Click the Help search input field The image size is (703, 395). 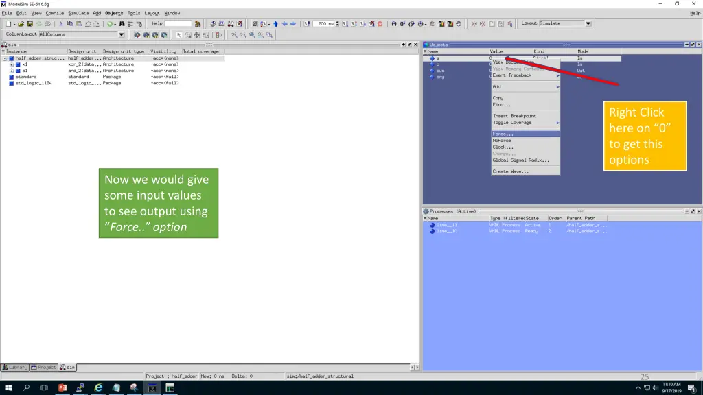178,24
